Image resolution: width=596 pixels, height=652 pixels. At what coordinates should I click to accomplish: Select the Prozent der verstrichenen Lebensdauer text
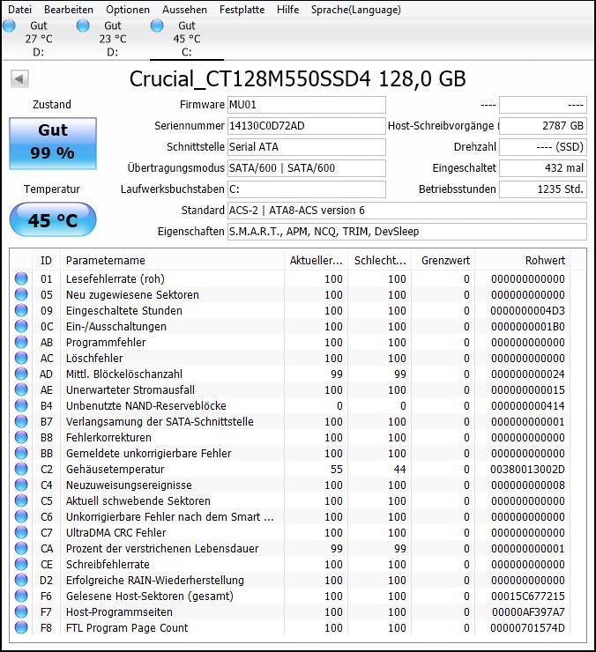[x=162, y=548]
